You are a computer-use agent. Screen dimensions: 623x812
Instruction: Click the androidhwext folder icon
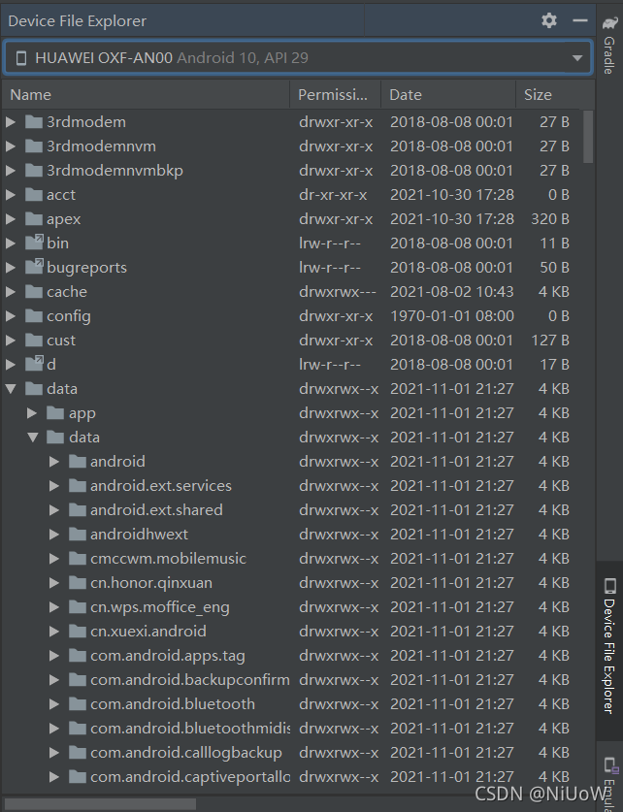(78, 535)
